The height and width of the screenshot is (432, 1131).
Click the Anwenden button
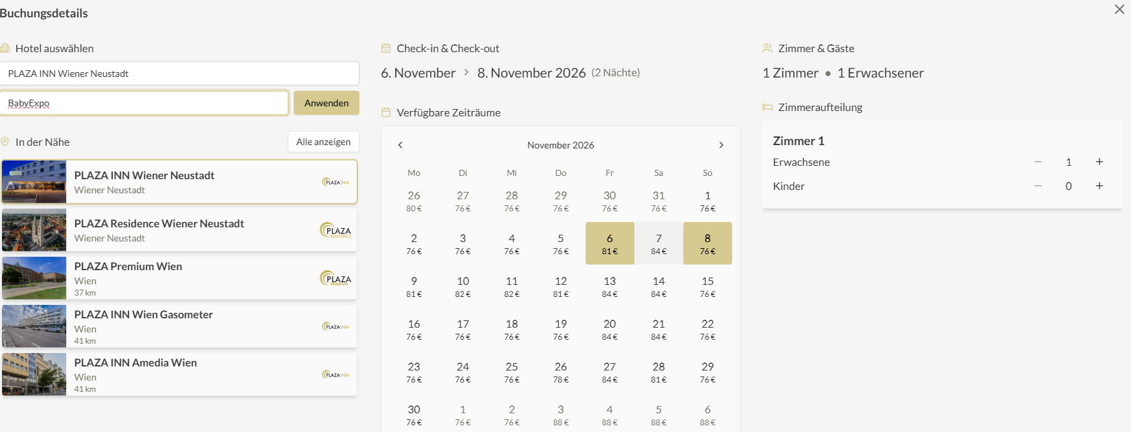tap(326, 103)
